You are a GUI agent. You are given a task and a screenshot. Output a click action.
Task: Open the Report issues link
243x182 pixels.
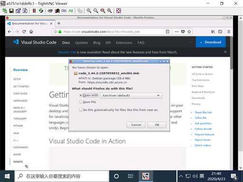203,140
